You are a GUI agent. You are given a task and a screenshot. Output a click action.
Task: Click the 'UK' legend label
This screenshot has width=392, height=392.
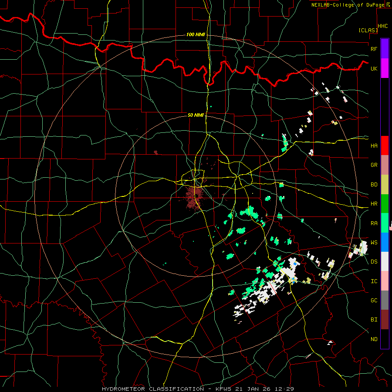(x=374, y=68)
